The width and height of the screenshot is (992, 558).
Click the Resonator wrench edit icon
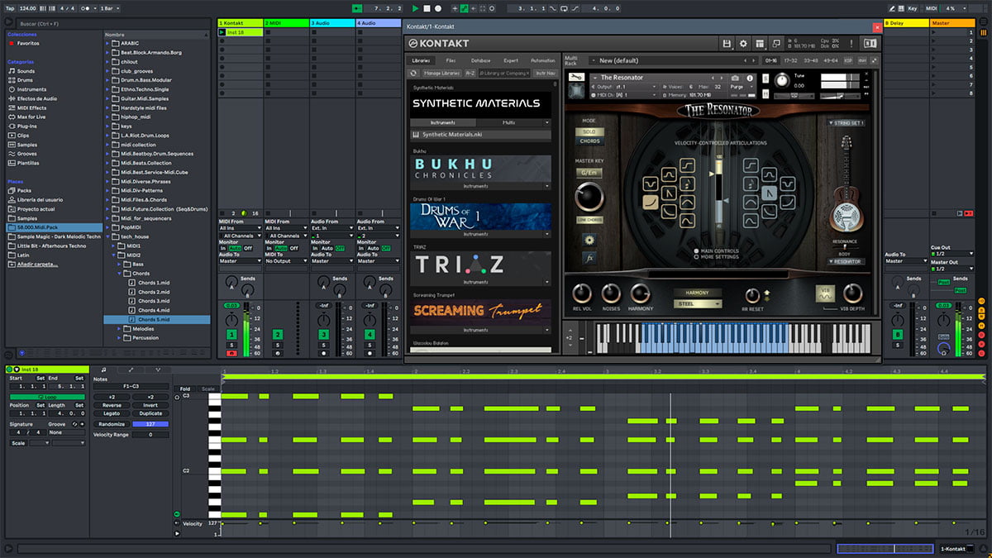tap(577, 78)
